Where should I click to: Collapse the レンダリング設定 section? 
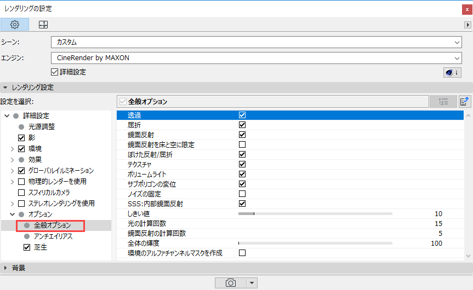pos(5,88)
